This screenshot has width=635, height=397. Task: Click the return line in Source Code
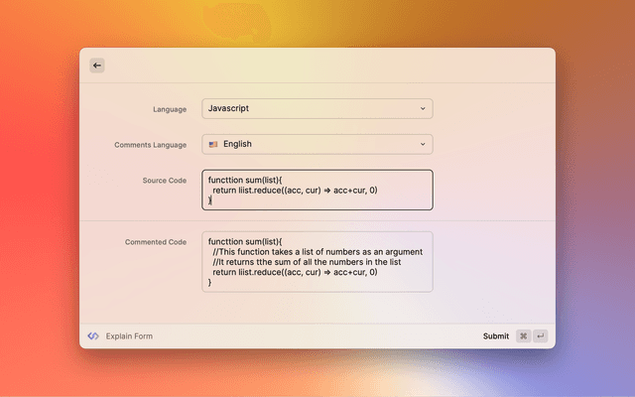click(x=295, y=190)
